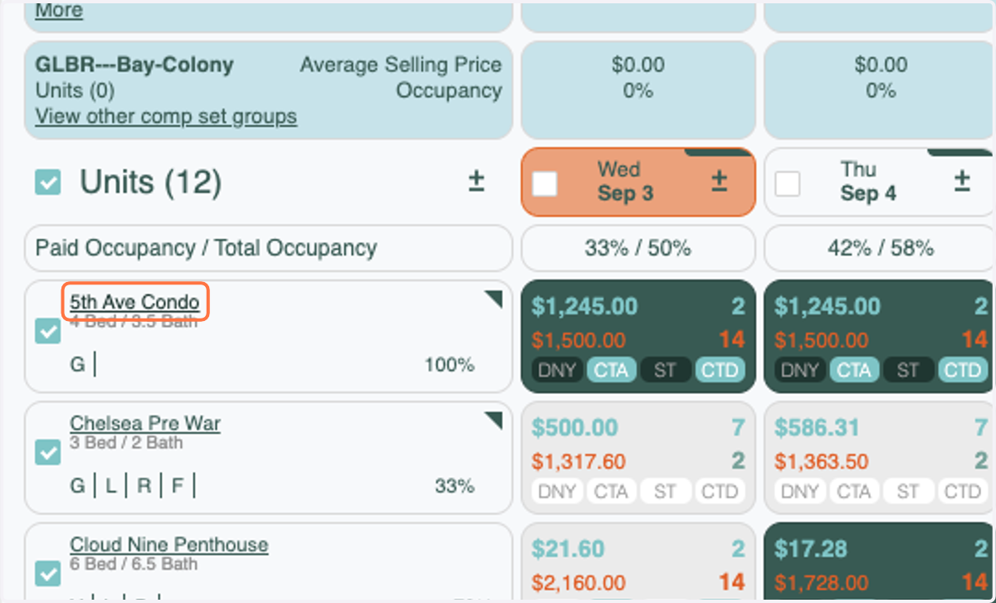
Task: Toggle ST for 5th Ave Condo on Wed Sep 3
Action: pos(665,370)
